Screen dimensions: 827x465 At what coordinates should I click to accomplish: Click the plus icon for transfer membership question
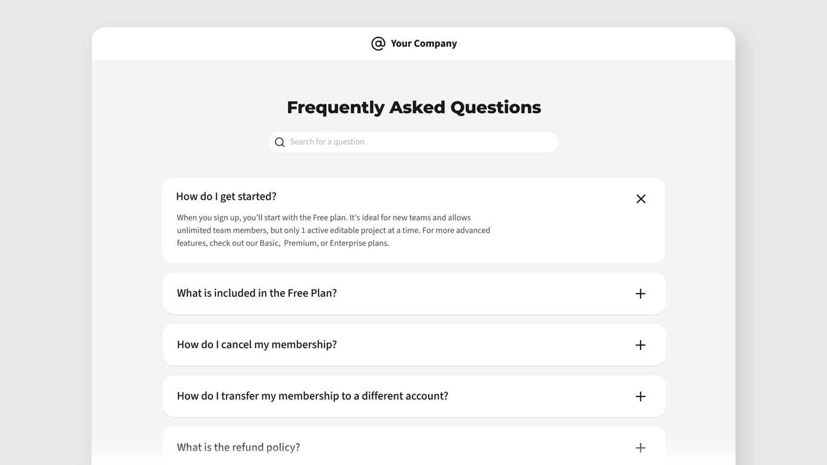(x=640, y=396)
